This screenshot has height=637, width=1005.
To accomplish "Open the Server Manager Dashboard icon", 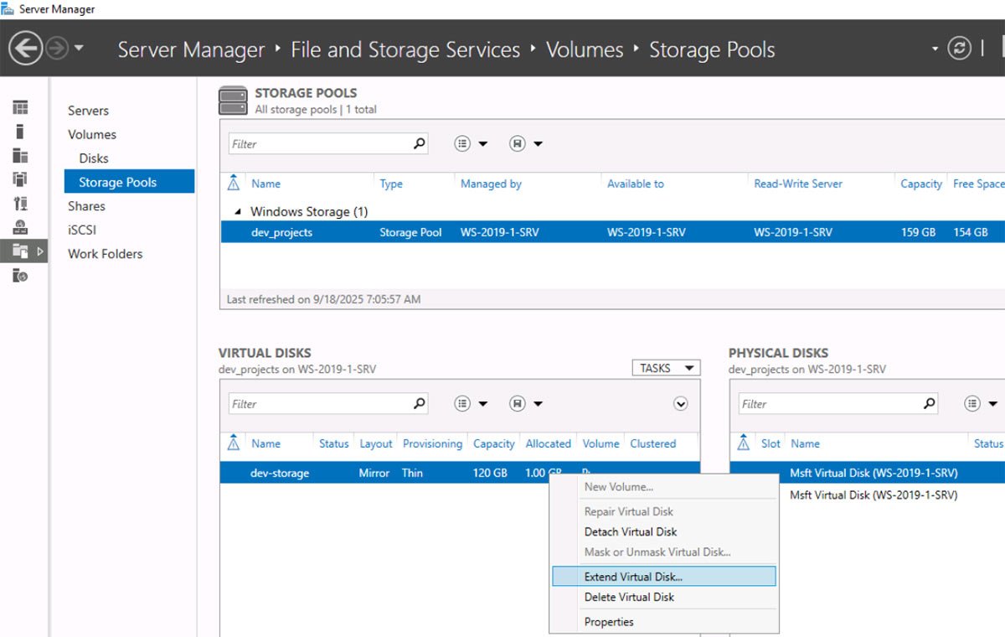I will click(19, 107).
